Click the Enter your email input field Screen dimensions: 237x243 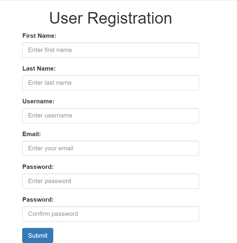point(110,148)
